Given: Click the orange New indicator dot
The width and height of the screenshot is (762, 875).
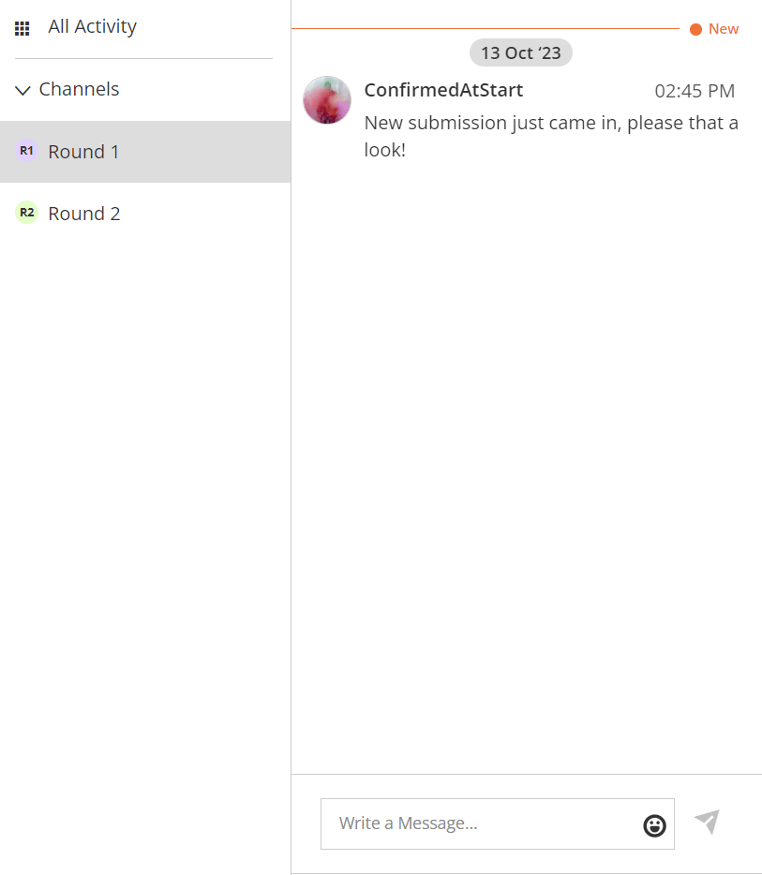Looking at the screenshot, I should [695, 29].
